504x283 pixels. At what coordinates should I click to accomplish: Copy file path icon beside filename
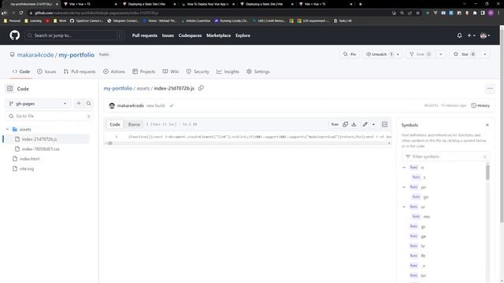[x=201, y=88]
